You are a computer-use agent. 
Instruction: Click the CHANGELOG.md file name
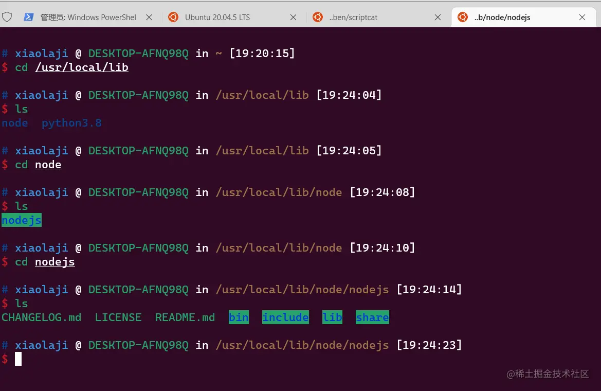(x=42, y=317)
